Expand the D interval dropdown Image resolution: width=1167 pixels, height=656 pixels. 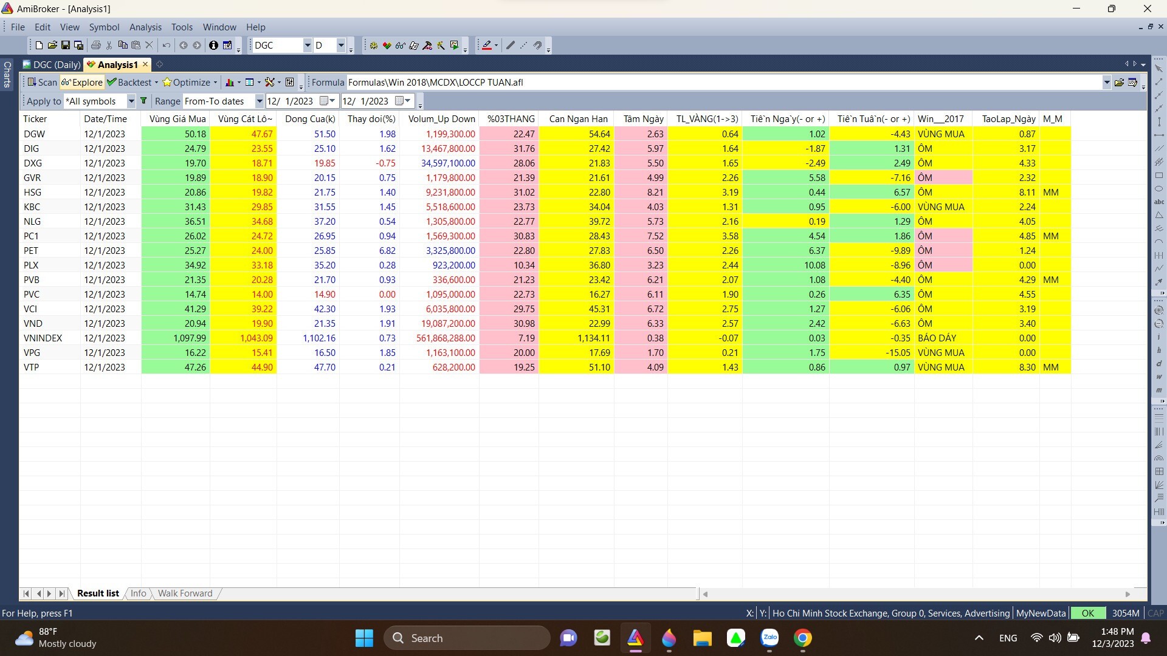pos(341,46)
